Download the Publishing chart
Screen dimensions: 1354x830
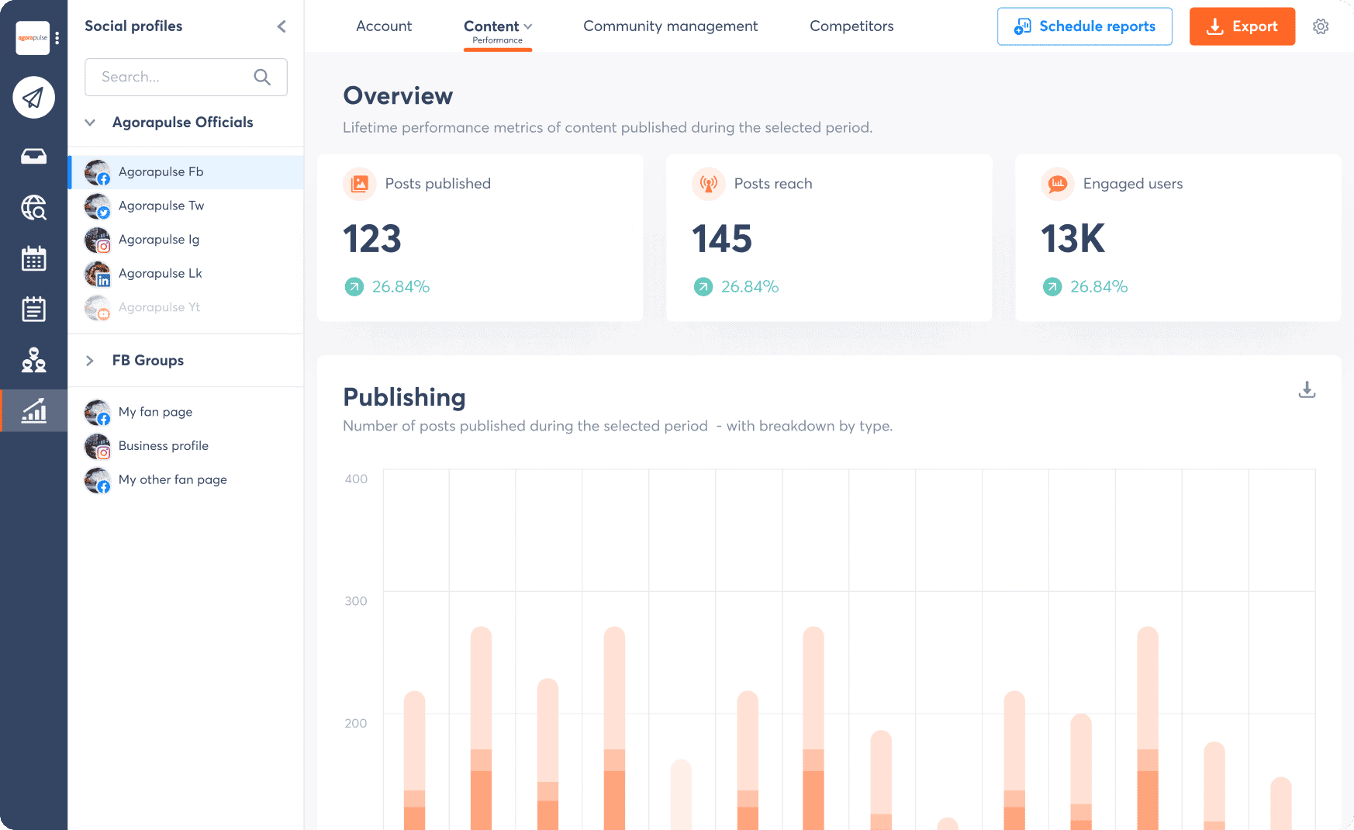1307,389
